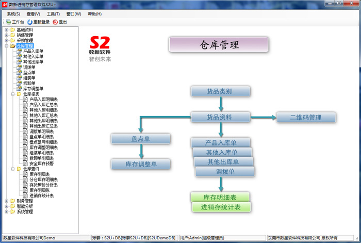Click the 调拨单明细表 report icon

tap(25, 131)
